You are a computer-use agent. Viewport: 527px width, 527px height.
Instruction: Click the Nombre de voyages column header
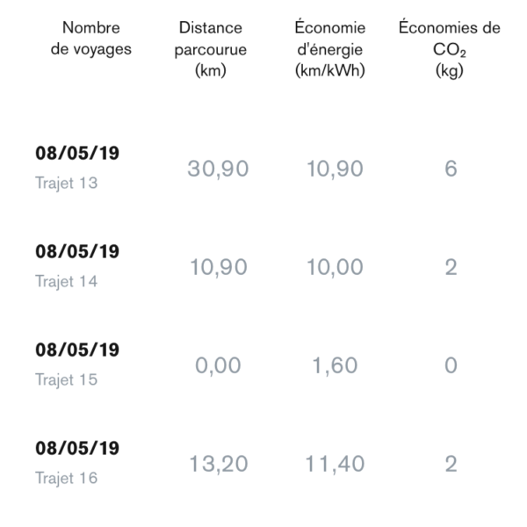pyautogui.click(x=91, y=39)
